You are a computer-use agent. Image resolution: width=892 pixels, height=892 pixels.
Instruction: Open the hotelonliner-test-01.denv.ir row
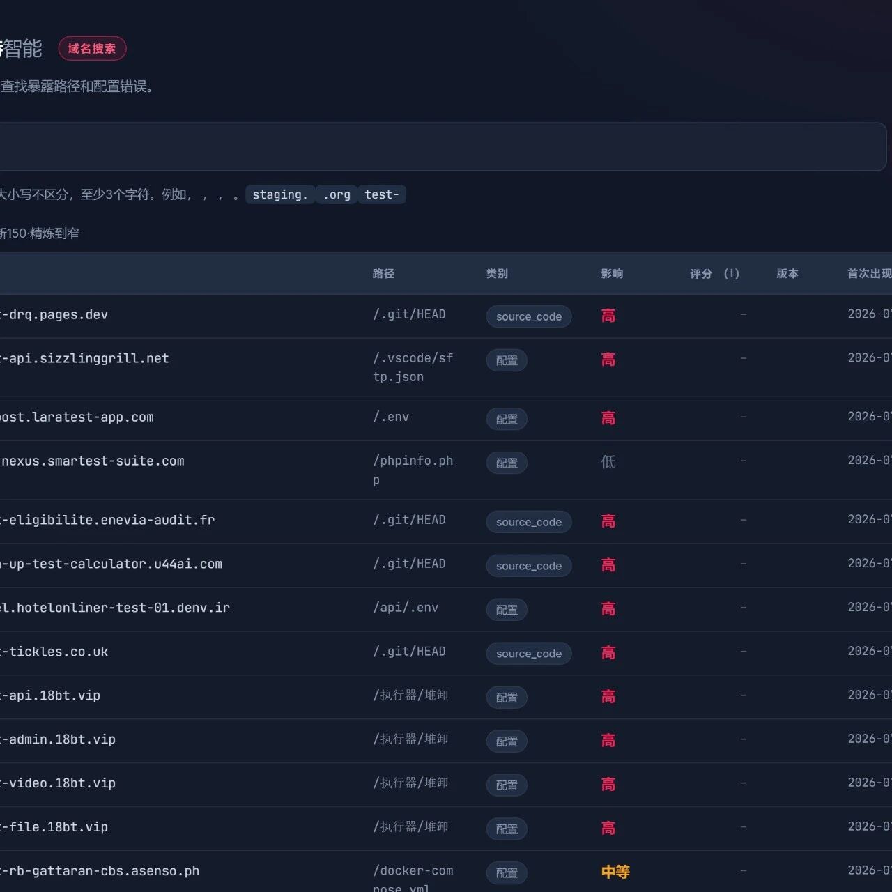coord(446,610)
